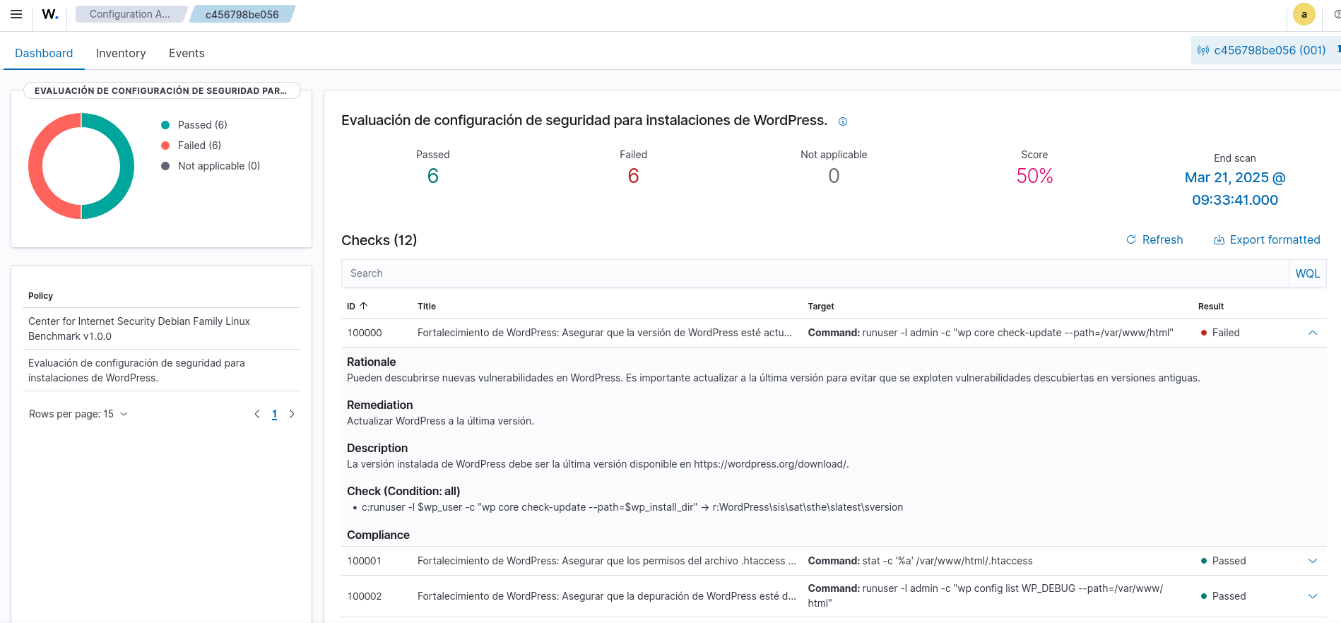Go to previous policy page arrow

tap(257, 414)
